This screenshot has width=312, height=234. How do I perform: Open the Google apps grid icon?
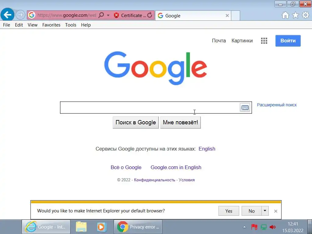tap(264, 41)
